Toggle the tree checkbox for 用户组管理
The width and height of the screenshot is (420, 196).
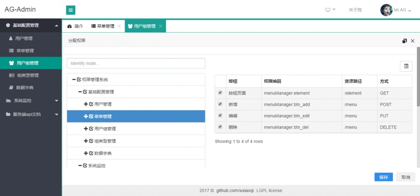(91, 129)
